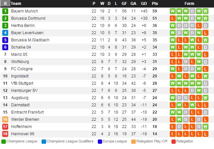
Task: Click Bayern Munich's points value 59
Action: pos(154,11)
